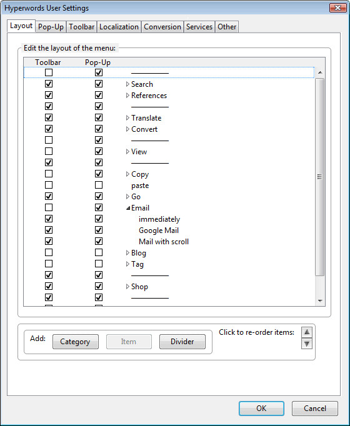
Task: Collapse the Email category
Action: click(128, 208)
